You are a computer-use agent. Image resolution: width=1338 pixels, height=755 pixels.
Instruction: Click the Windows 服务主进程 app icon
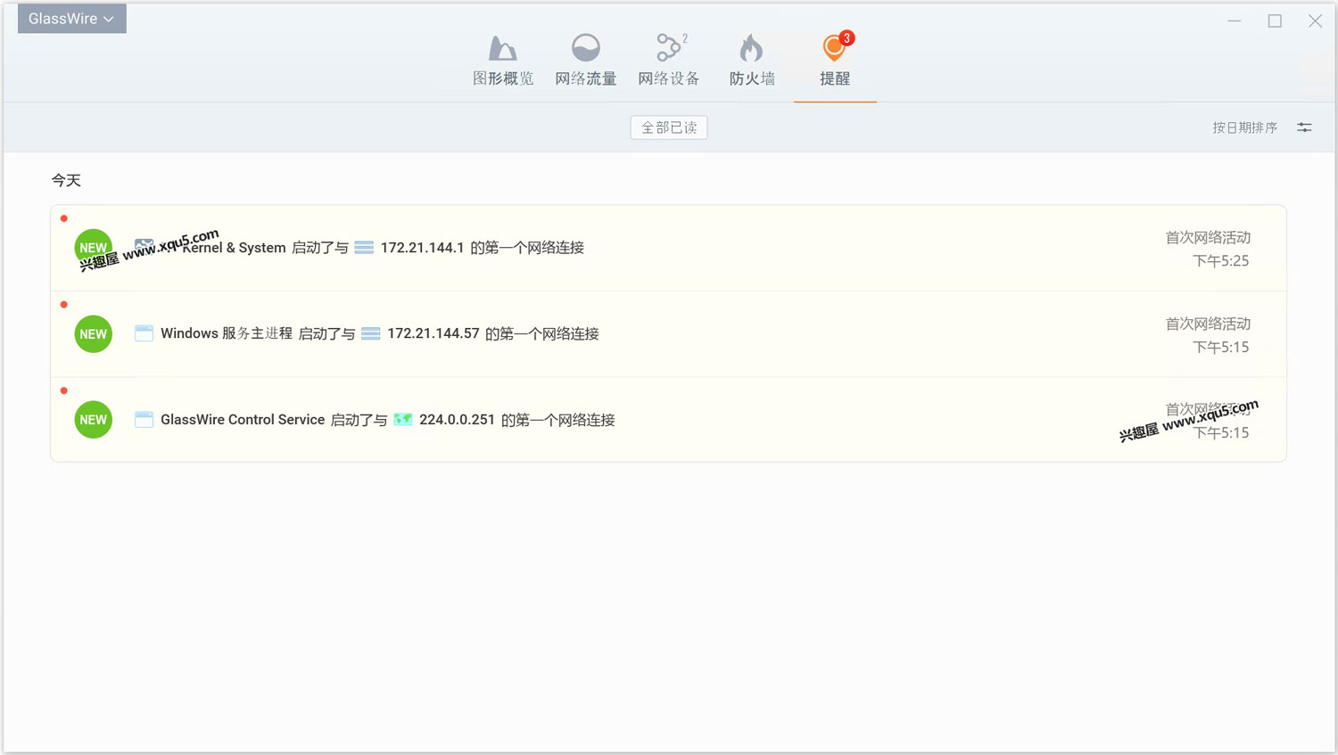(x=144, y=333)
